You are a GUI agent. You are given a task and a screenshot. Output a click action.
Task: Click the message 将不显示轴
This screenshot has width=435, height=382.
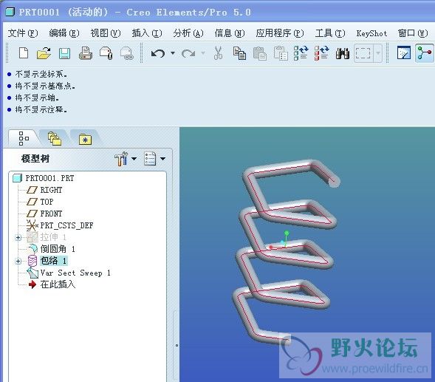click(37, 98)
